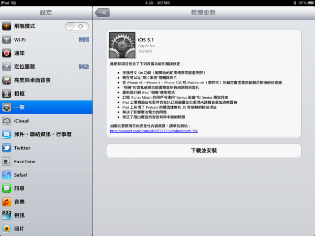Tap the 視訊 clapperboard icon
Image resolution: width=315 pixels, height=236 pixels.
[6, 215]
